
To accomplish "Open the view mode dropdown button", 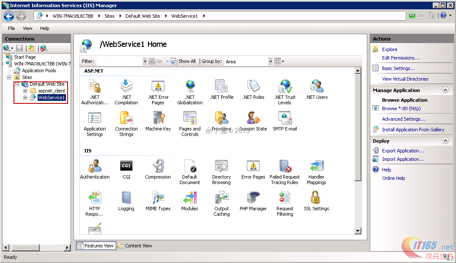I will 279,61.
